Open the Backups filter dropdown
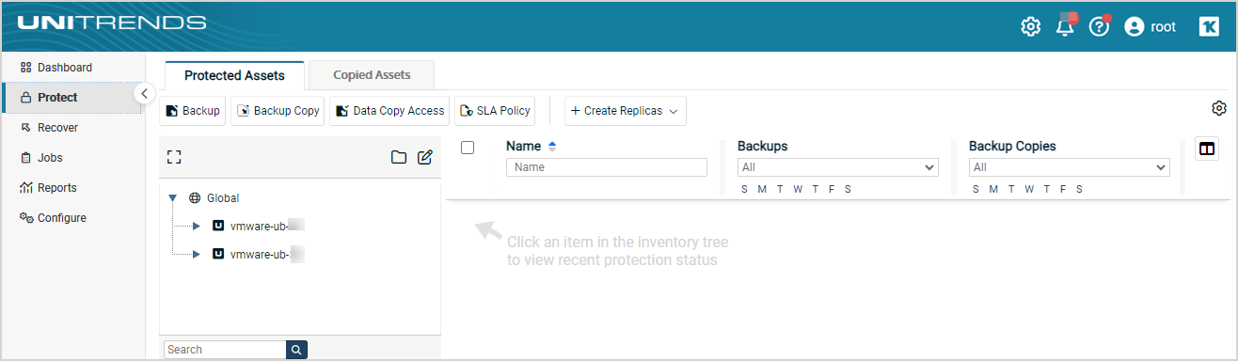Image resolution: width=1238 pixels, height=361 pixels. tap(838, 167)
